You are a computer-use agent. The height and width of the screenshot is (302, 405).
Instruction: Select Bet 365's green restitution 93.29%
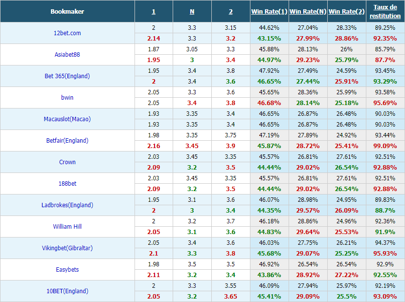(385, 82)
